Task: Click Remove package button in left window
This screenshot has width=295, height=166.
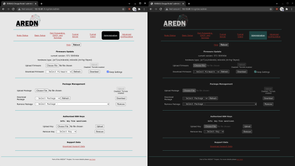Action: pos(121,104)
